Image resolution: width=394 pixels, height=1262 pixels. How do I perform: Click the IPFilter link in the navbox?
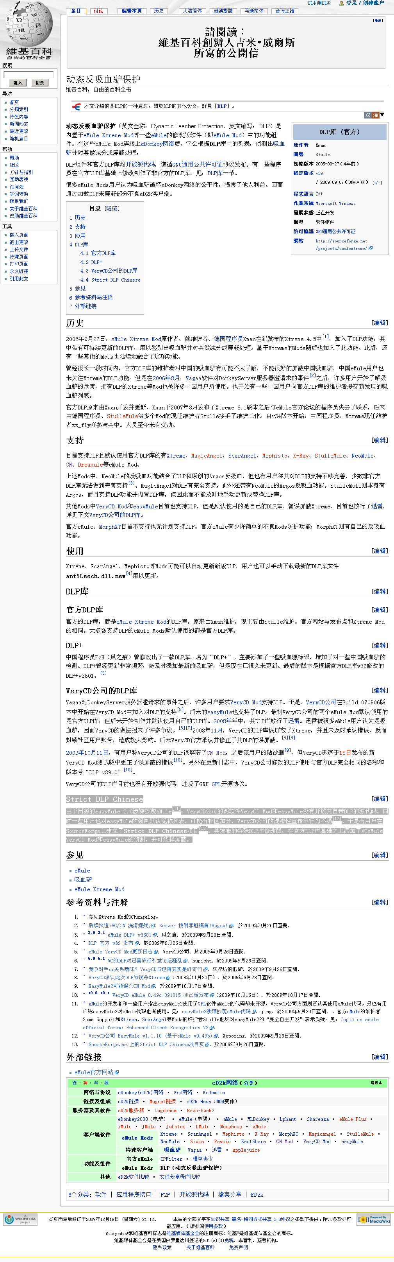pos(171,1159)
